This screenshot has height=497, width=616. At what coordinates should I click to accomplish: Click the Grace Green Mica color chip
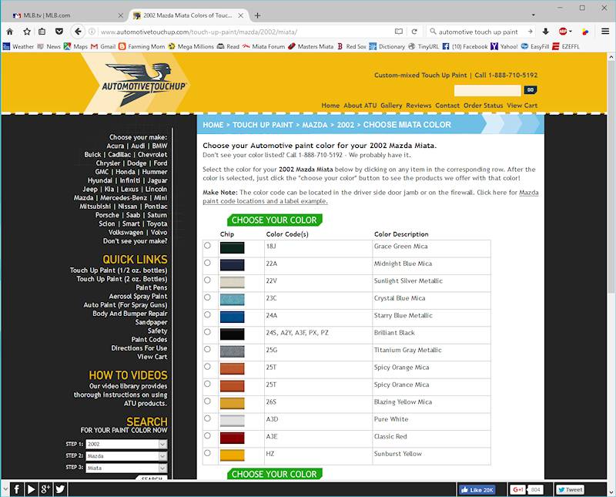pos(233,247)
